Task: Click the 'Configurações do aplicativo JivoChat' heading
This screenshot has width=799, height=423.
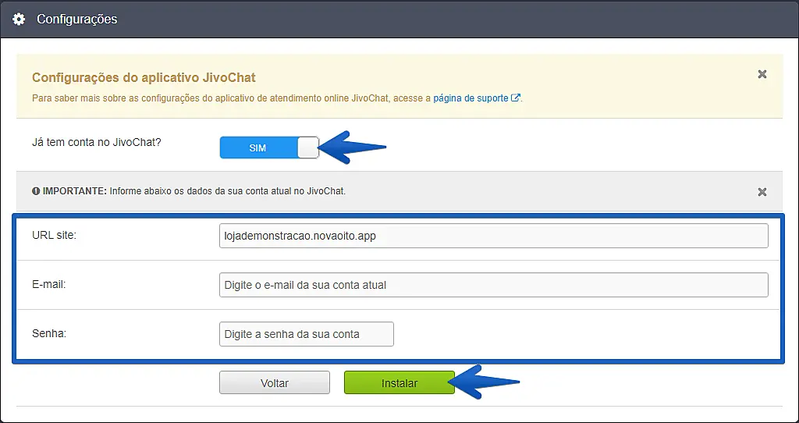Action: 144,78
